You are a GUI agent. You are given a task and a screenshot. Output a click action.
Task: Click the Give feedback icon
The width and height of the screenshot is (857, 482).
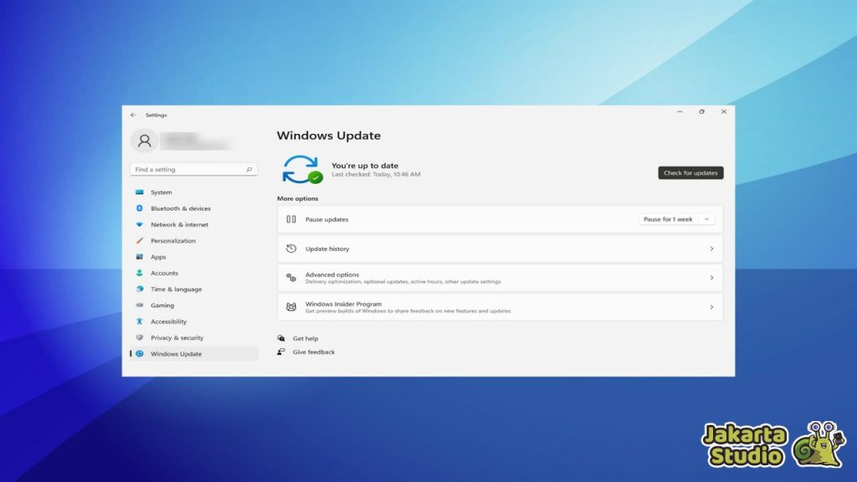281,352
